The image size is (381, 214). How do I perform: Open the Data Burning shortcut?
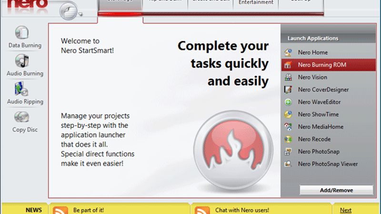click(x=25, y=37)
